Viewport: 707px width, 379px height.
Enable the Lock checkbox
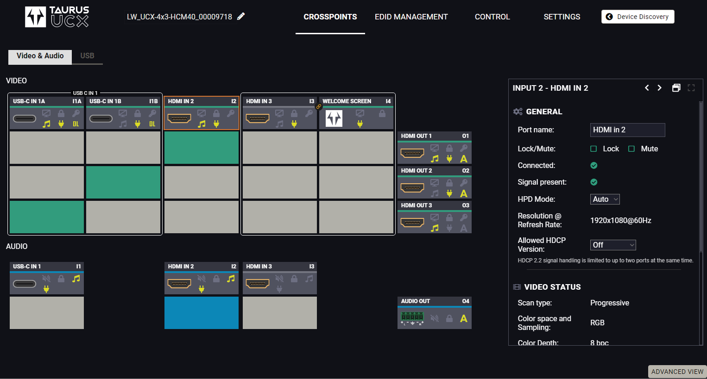pos(593,149)
